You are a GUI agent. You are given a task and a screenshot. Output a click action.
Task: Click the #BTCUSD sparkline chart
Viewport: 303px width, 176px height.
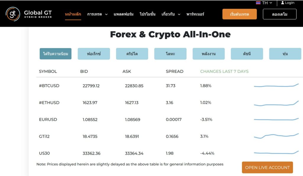pyautogui.click(x=276, y=86)
